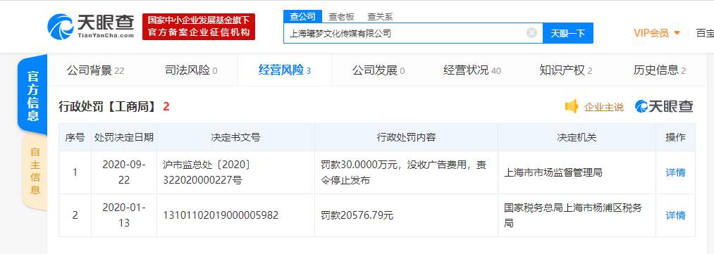Click the 国家中小企业发展基金旗下 red banner
The width and height of the screenshot is (714, 254).
pyautogui.click(x=199, y=26)
